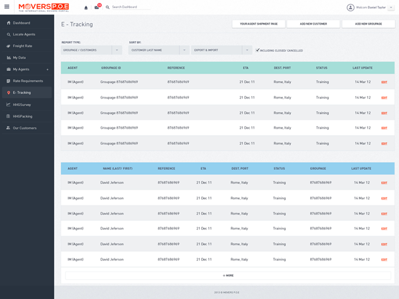Open the Groupage / Customers report type dropdown

117,50
